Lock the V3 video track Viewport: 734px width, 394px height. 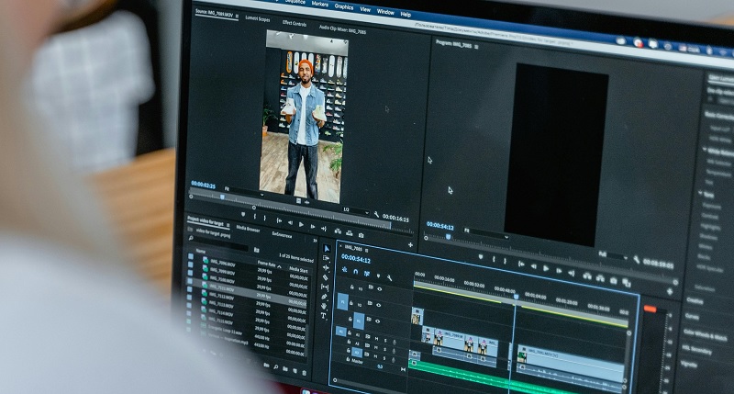pyautogui.click(x=352, y=287)
